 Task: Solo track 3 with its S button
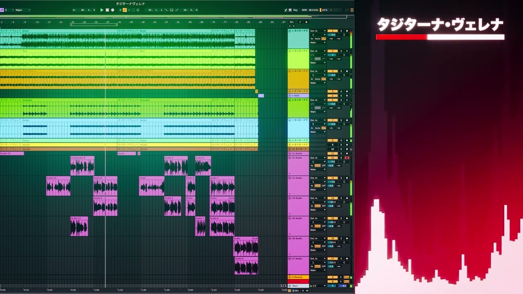(341, 71)
